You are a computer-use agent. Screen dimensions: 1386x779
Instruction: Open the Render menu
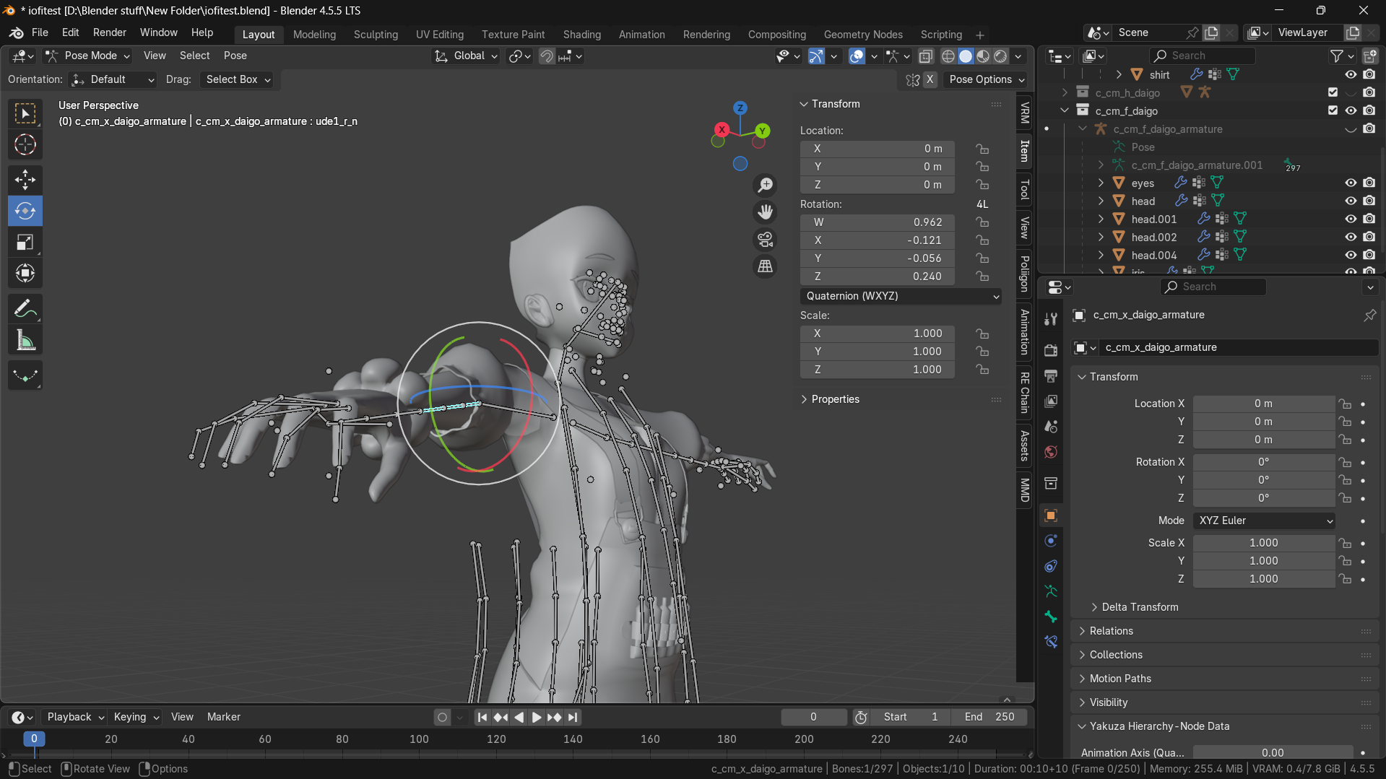click(x=110, y=32)
